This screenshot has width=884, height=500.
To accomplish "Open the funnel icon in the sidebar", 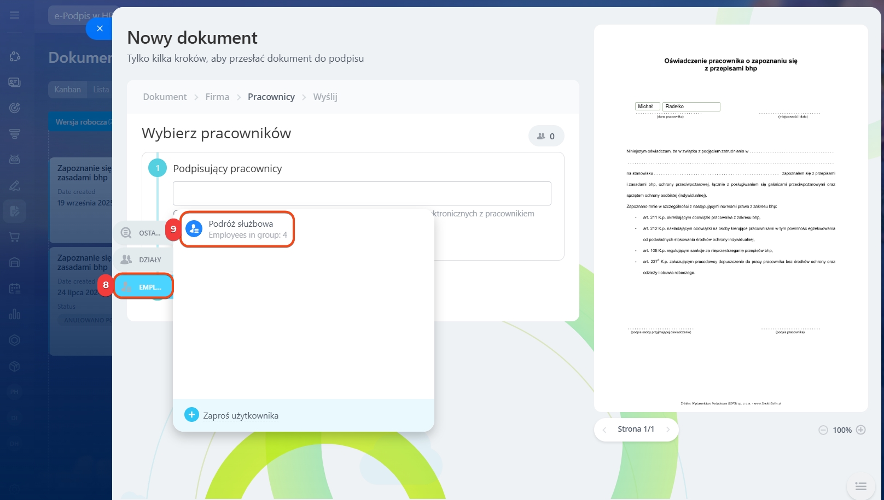I will [15, 133].
